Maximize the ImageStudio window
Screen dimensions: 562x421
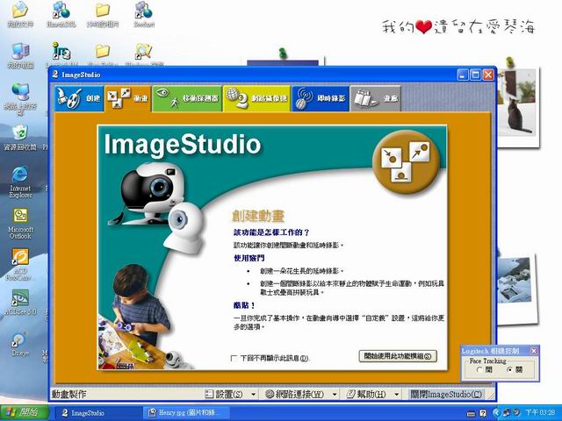pos(475,75)
